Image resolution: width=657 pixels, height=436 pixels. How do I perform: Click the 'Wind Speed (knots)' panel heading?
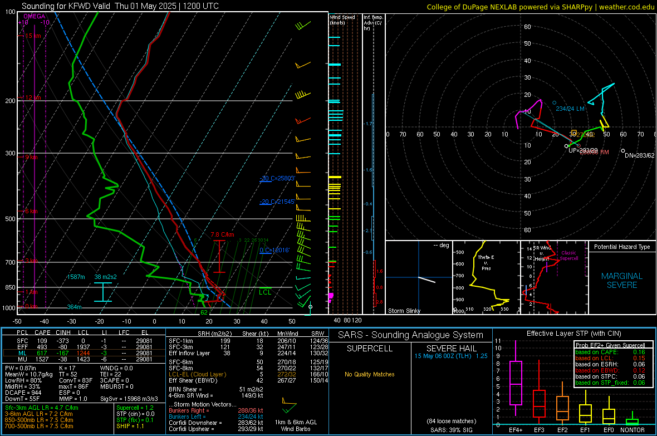pyautogui.click(x=342, y=19)
